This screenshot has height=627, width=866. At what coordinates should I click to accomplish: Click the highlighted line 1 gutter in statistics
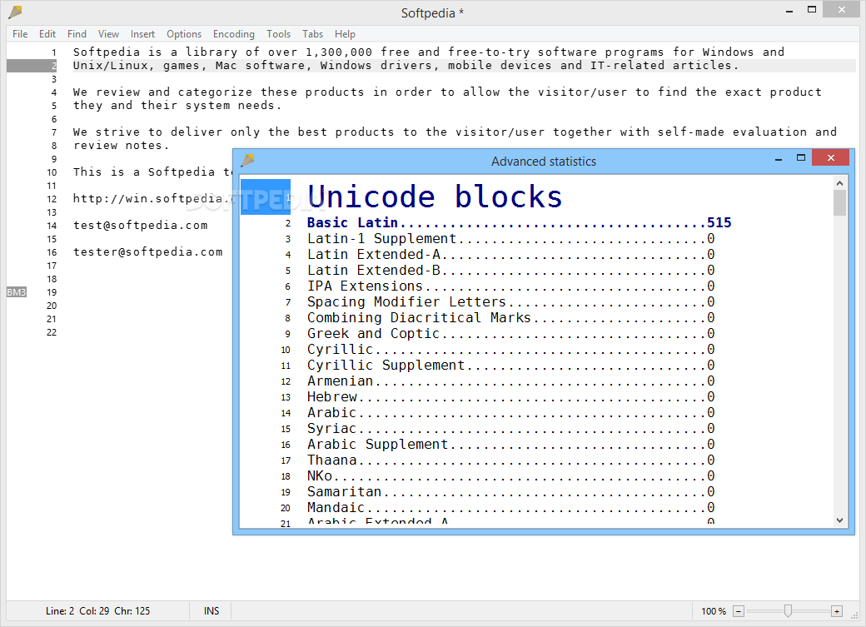(x=266, y=197)
